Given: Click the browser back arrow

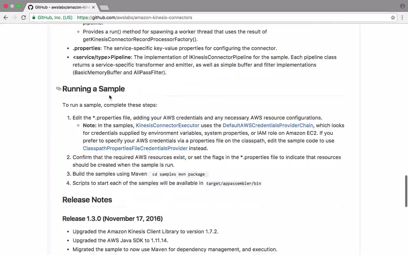Looking at the screenshot, I should (6, 18).
